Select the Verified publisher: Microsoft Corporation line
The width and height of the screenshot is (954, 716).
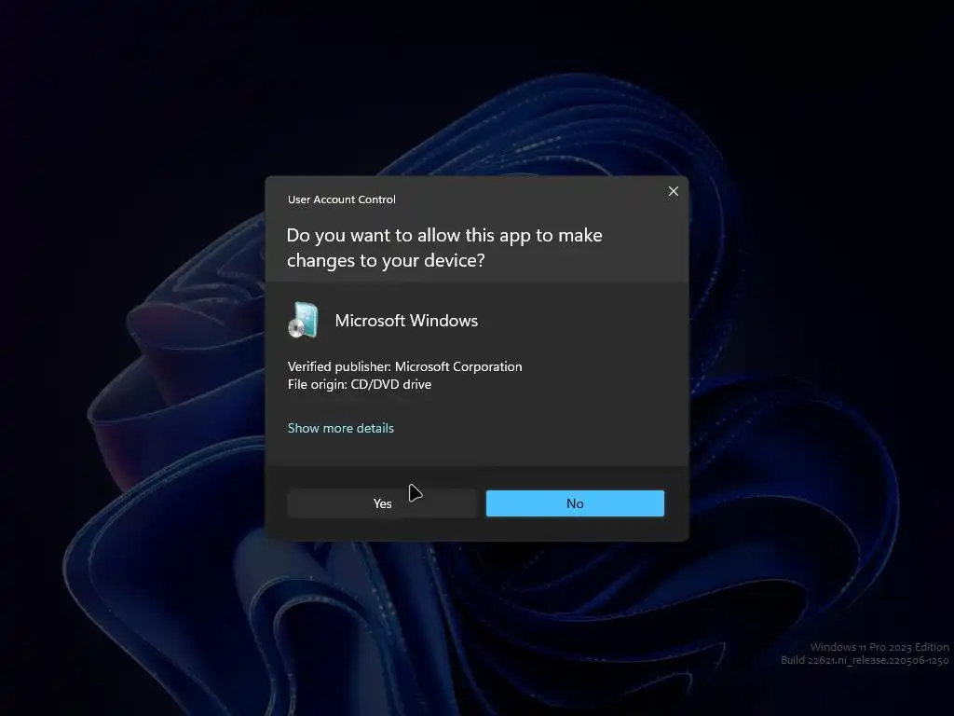pos(404,366)
